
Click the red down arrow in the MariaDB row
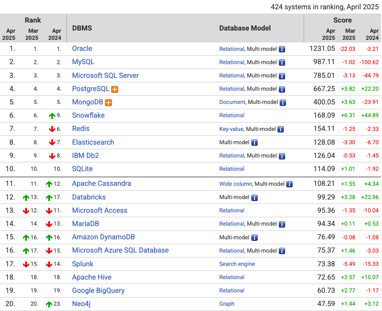click(x=49, y=224)
